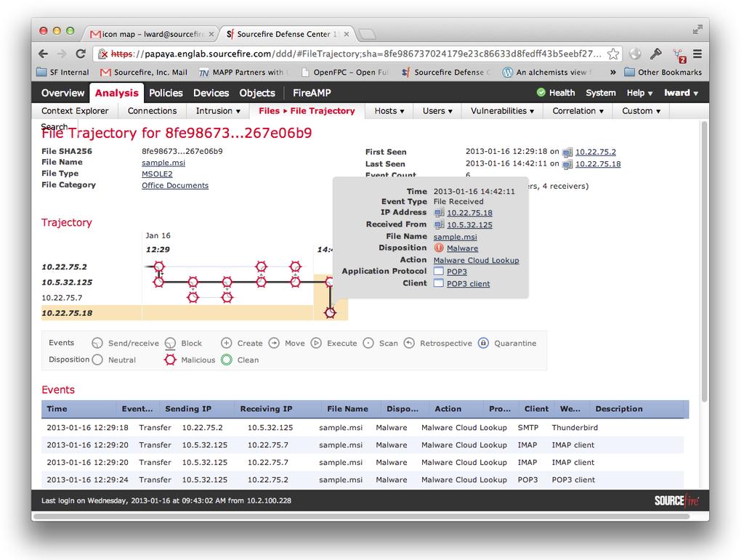Click host icon beside popup IP 10.22.75.18
Viewport: 744px width, 560px height.
pyautogui.click(x=439, y=213)
